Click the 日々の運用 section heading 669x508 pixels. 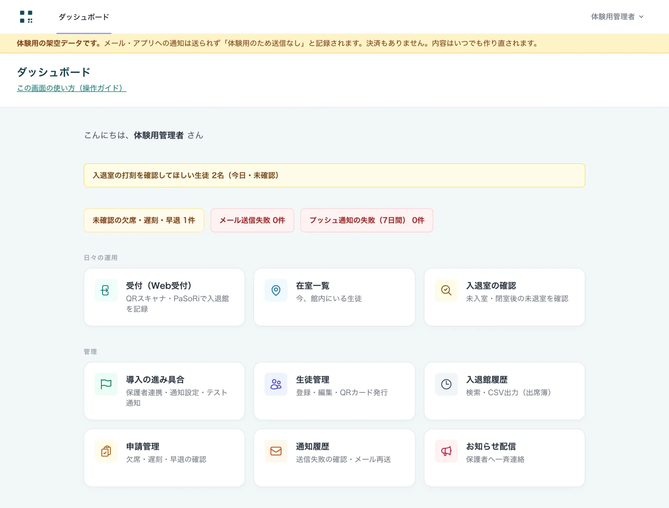(100, 258)
